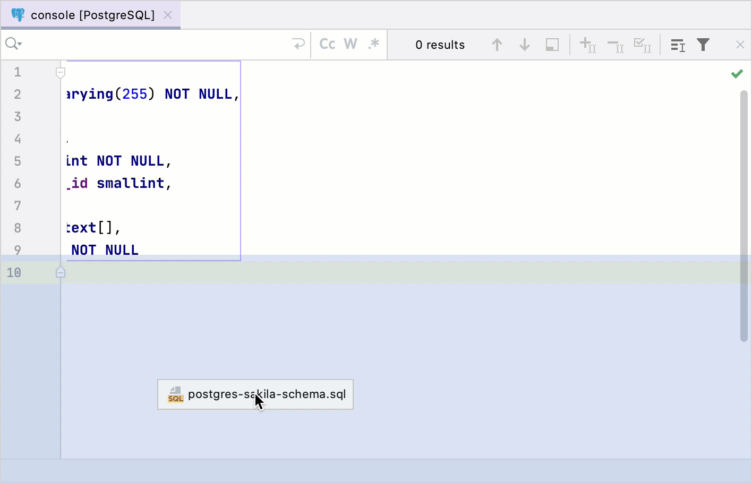Viewport: 752px width, 483px height.
Task: Click the fold marker on line 1
Action: pyautogui.click(x=61, y=73)
